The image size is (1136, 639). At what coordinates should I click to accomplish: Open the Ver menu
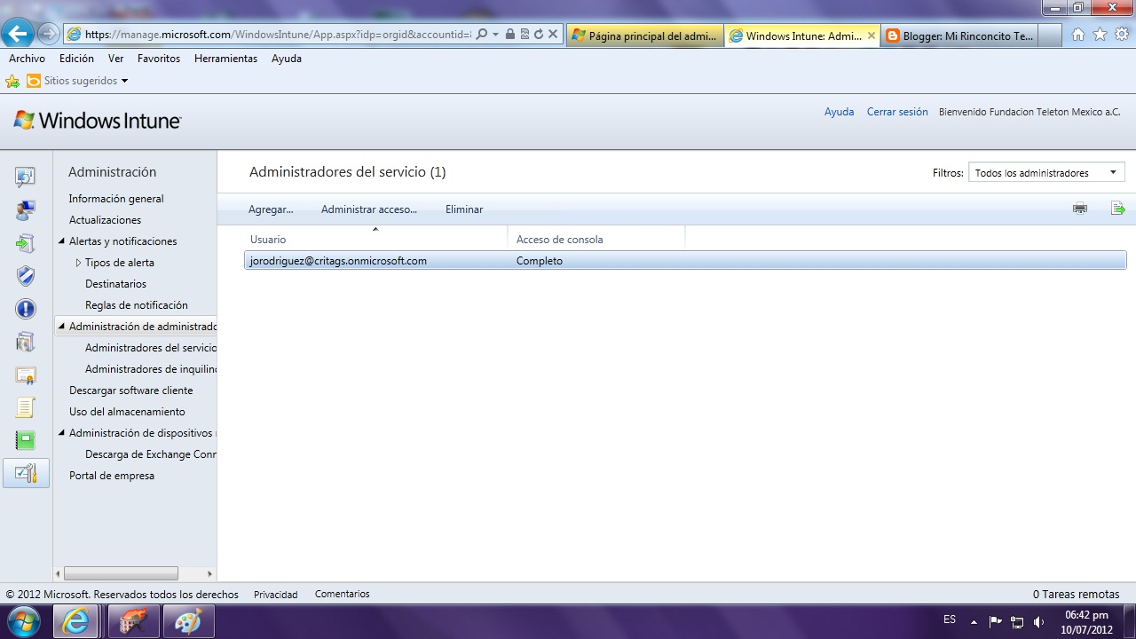click(x=115, y=59)
